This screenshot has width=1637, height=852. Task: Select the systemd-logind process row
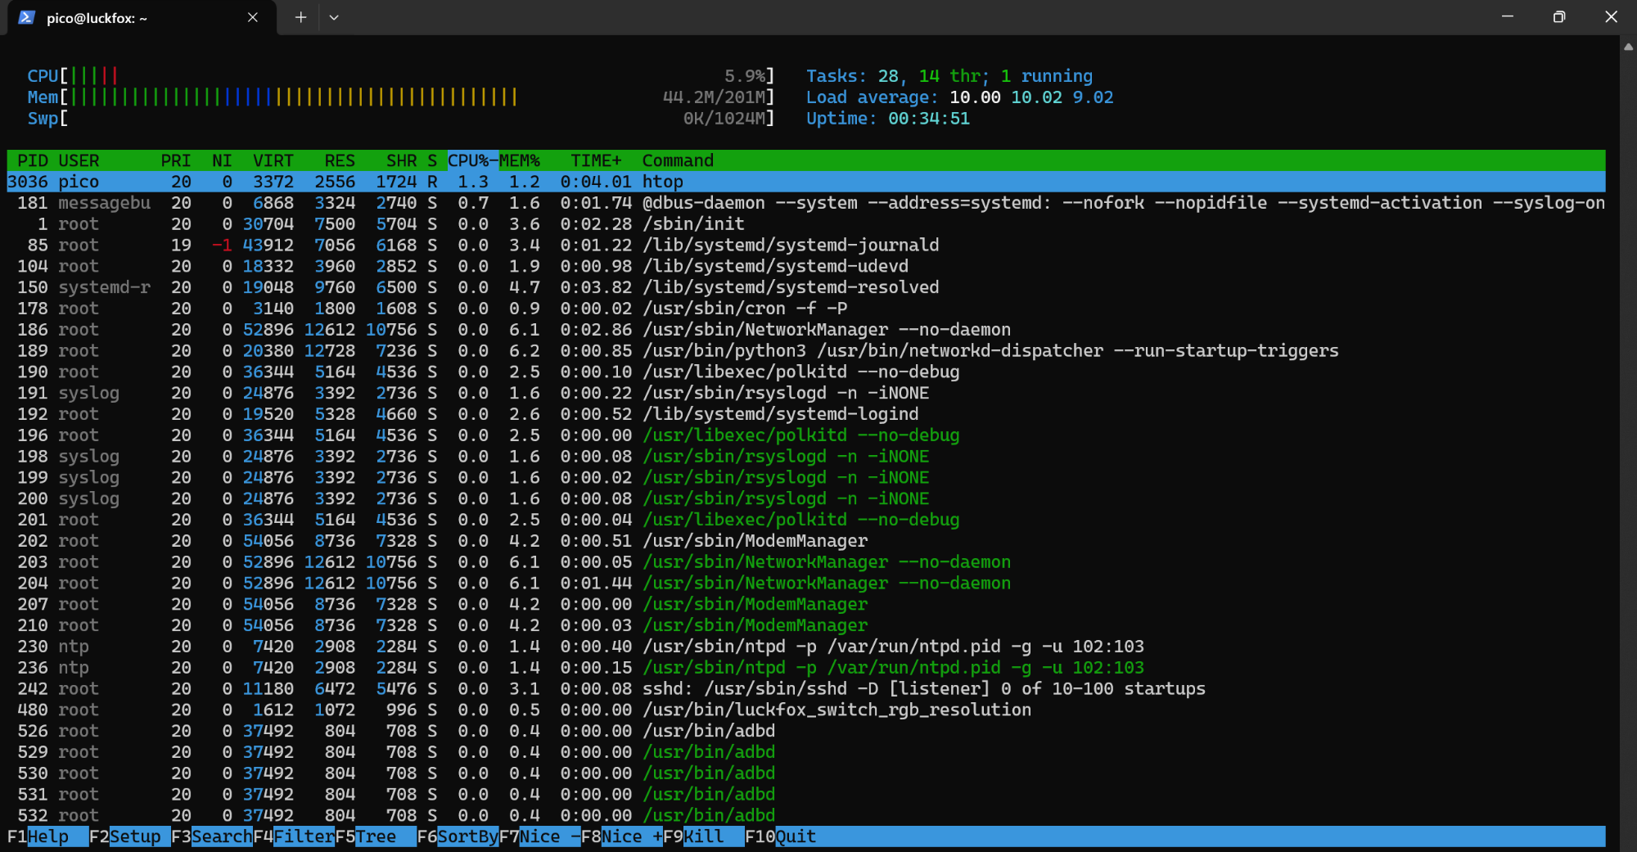(x=806, y=414)
